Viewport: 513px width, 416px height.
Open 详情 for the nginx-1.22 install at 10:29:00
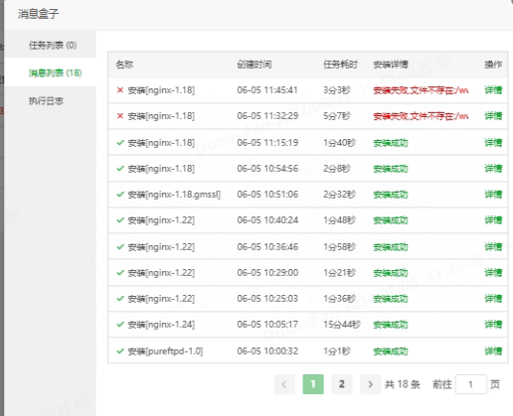tap(493, 273)
